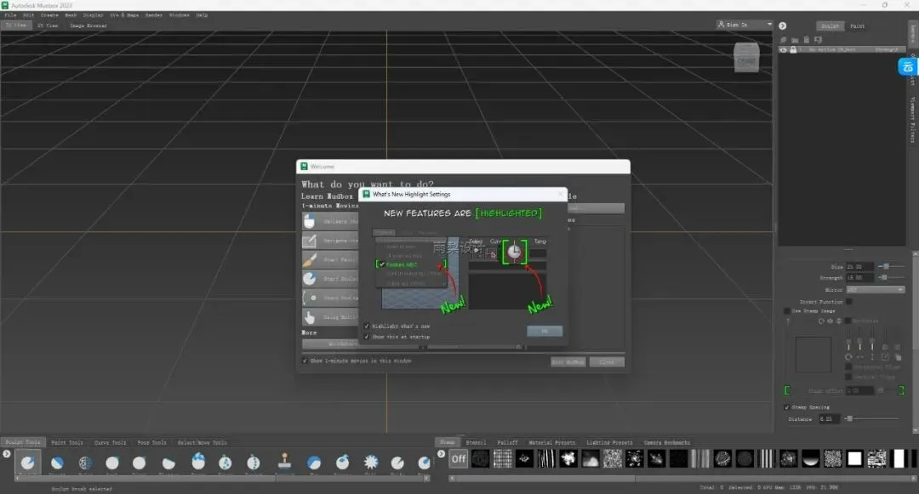919x494 pixels.
Task: Click Close button in Welcome window
Action: pyautogui.click(x=607, y=361)
